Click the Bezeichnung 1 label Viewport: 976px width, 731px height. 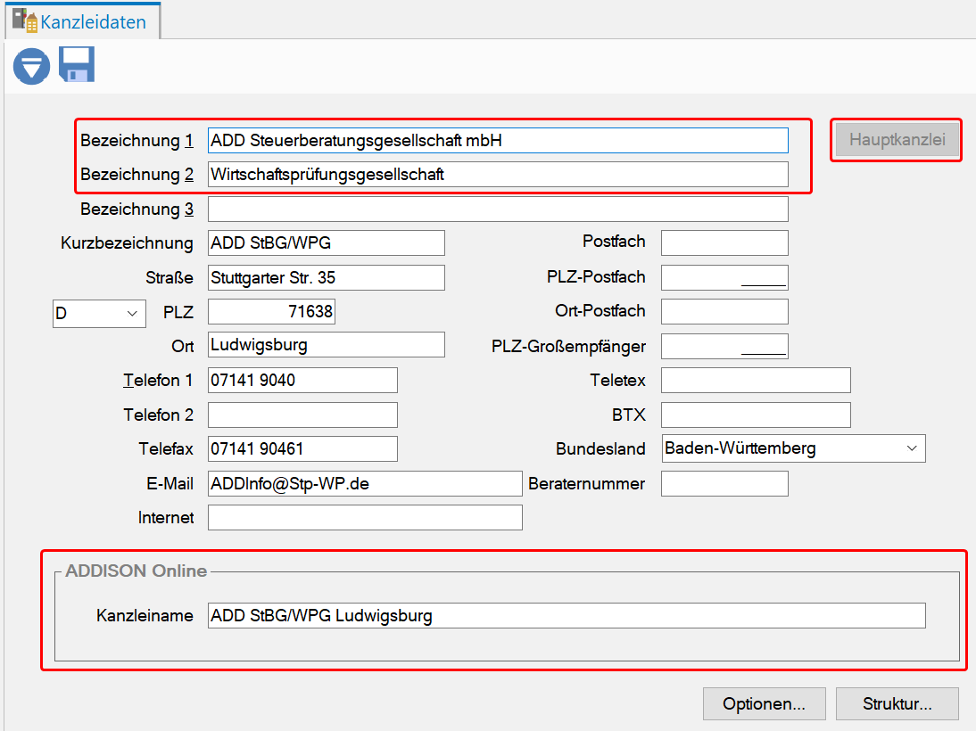click(136, 141)
